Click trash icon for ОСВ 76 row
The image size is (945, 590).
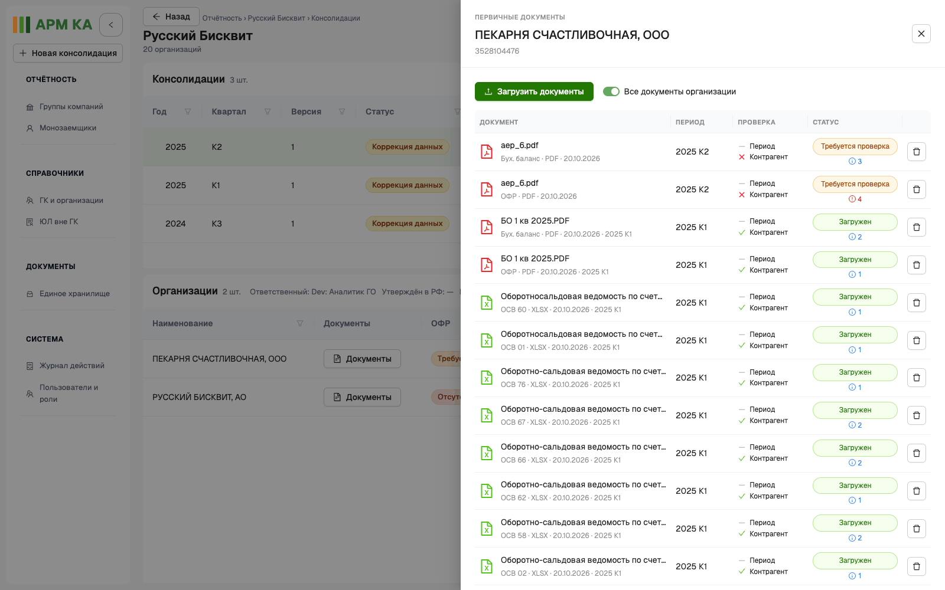coord(916,378)
